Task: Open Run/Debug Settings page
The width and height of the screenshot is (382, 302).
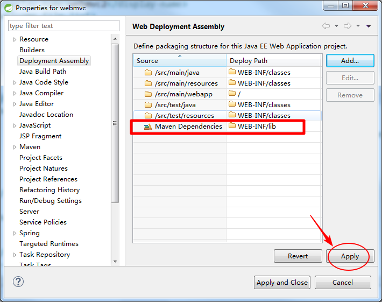Action: click(x=51, y=201)
